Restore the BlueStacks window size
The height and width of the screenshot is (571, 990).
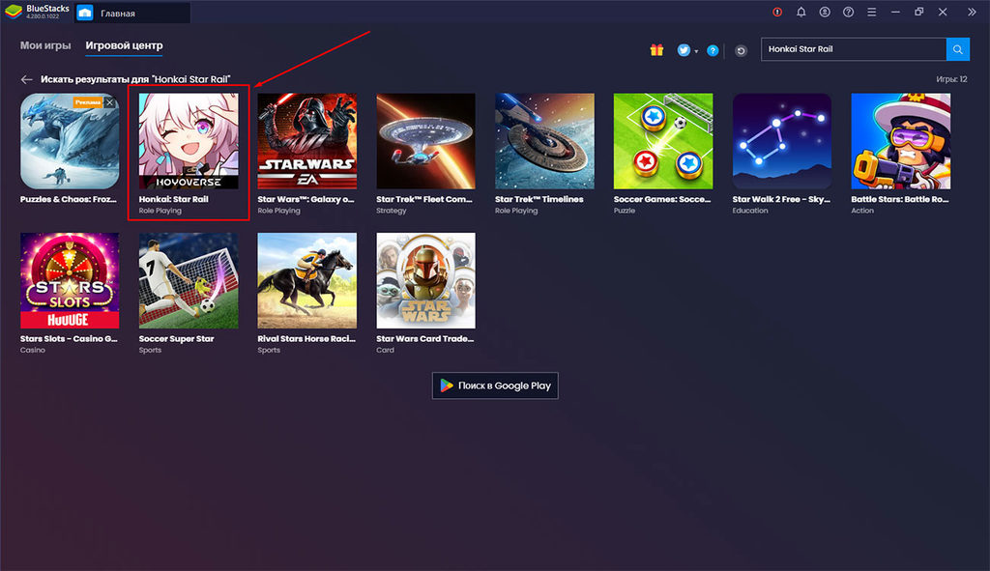click(x=919, y=12)
